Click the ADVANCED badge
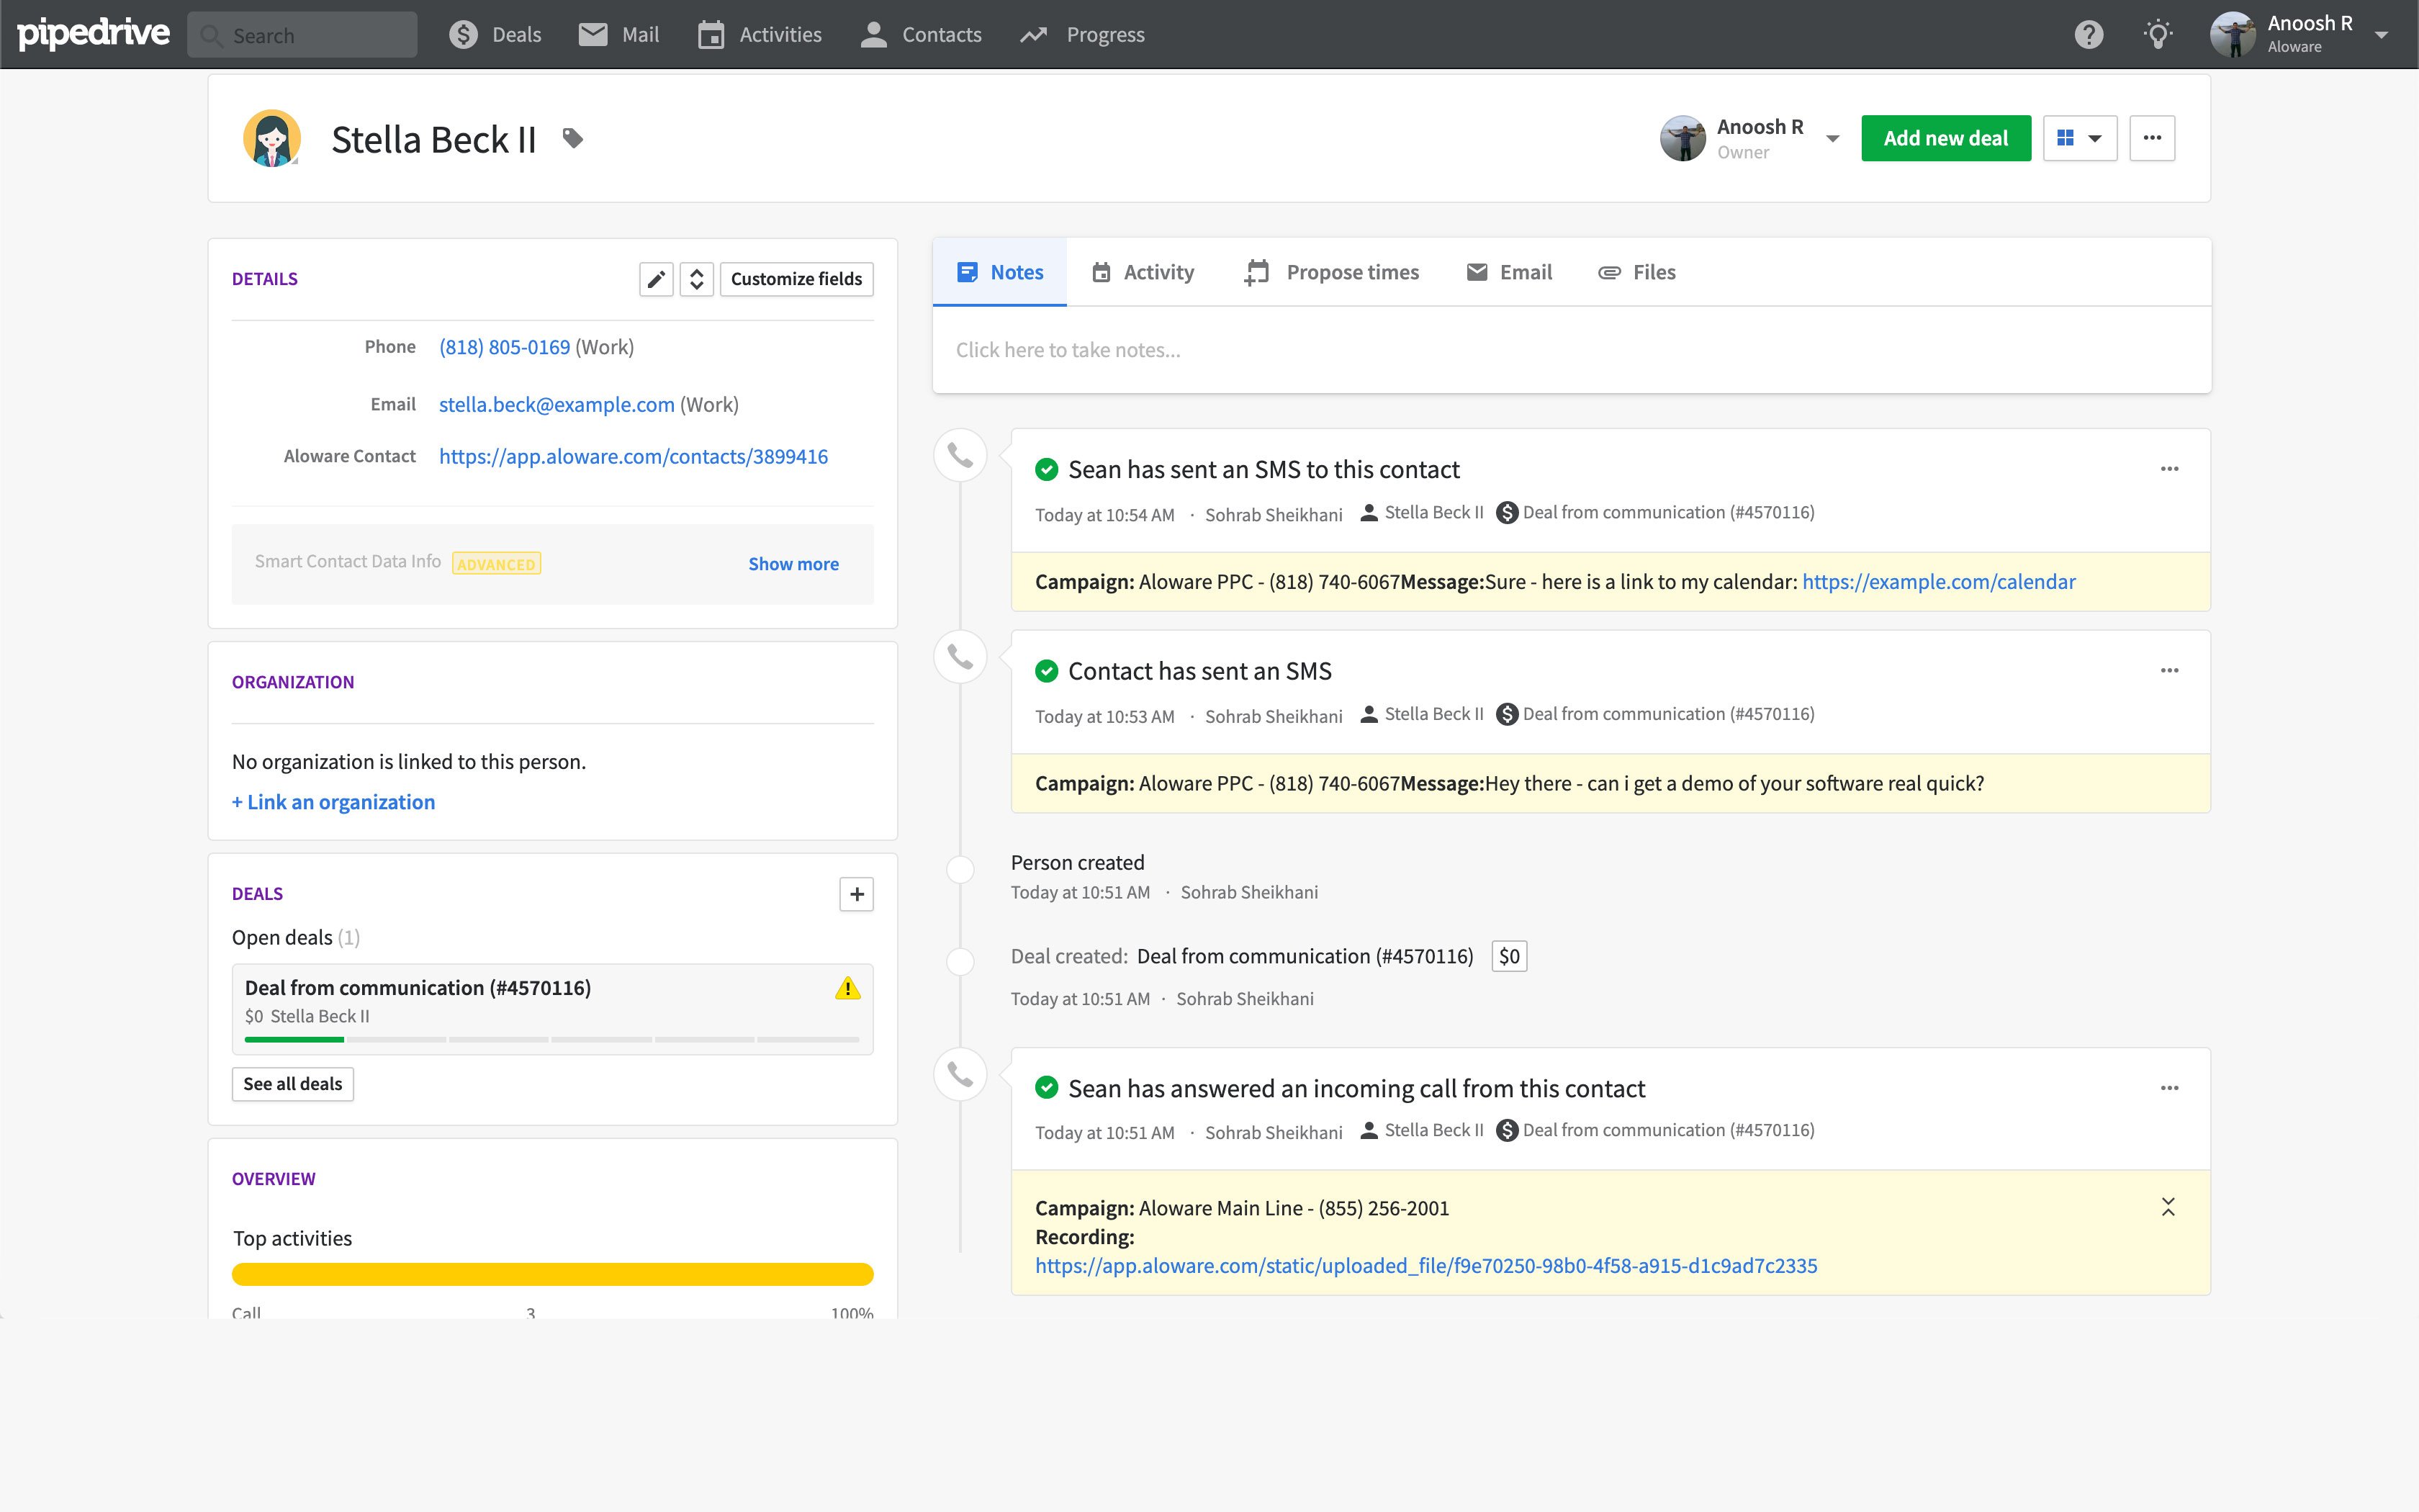2419x1512 pixels. pyautogui.click(x=497, y=564)
